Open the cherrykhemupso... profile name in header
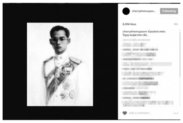Viewport: 183px width, 123px height. (x=144, y=11)
